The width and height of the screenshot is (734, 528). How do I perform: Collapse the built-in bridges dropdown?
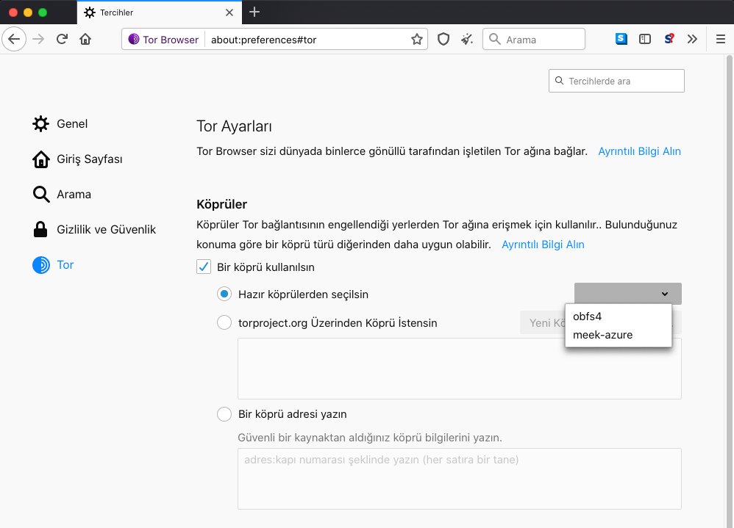point(628,294)
